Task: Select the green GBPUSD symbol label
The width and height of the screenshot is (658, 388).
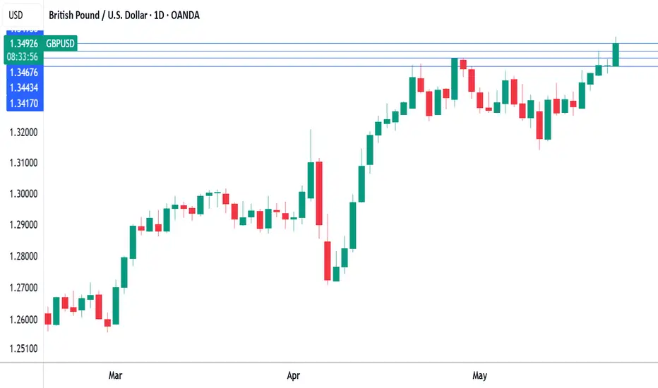Action: [60, 44]
